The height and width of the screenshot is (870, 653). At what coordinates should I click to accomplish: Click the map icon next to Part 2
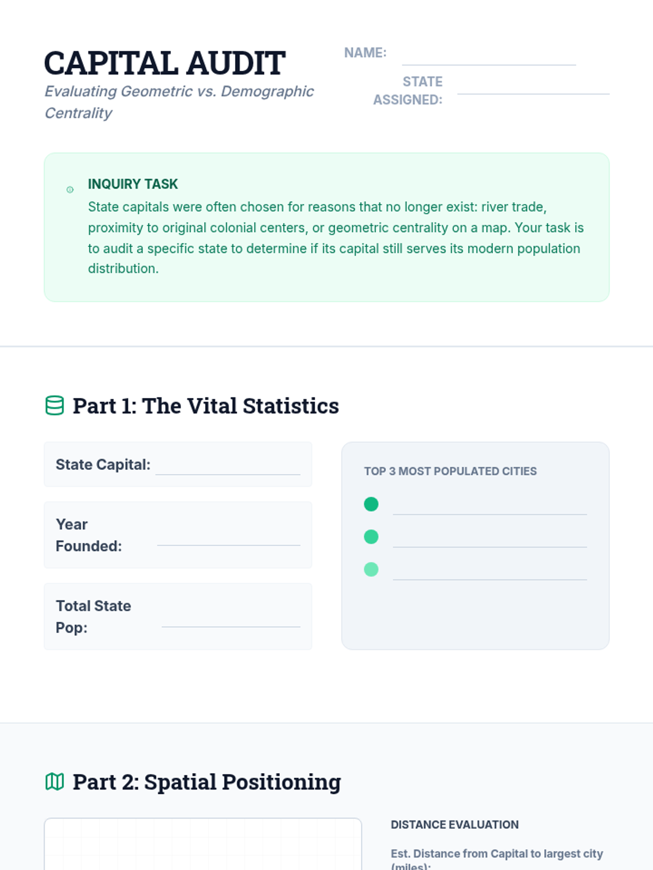click(54, 782)
